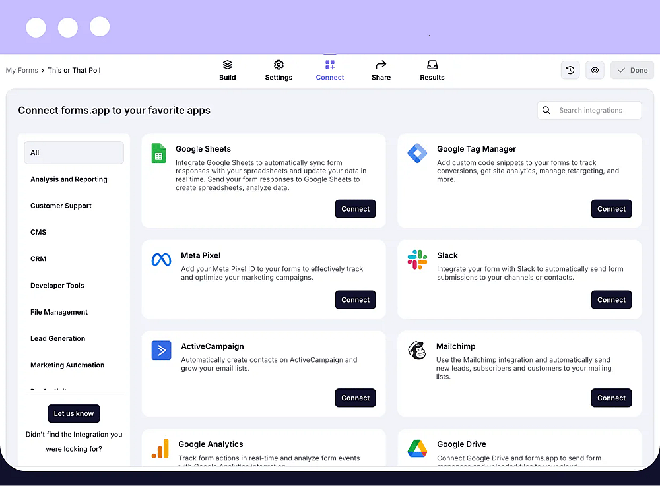Click the Google Sheets icon
Screen dimensions: 660x486
tap(158, 153)
